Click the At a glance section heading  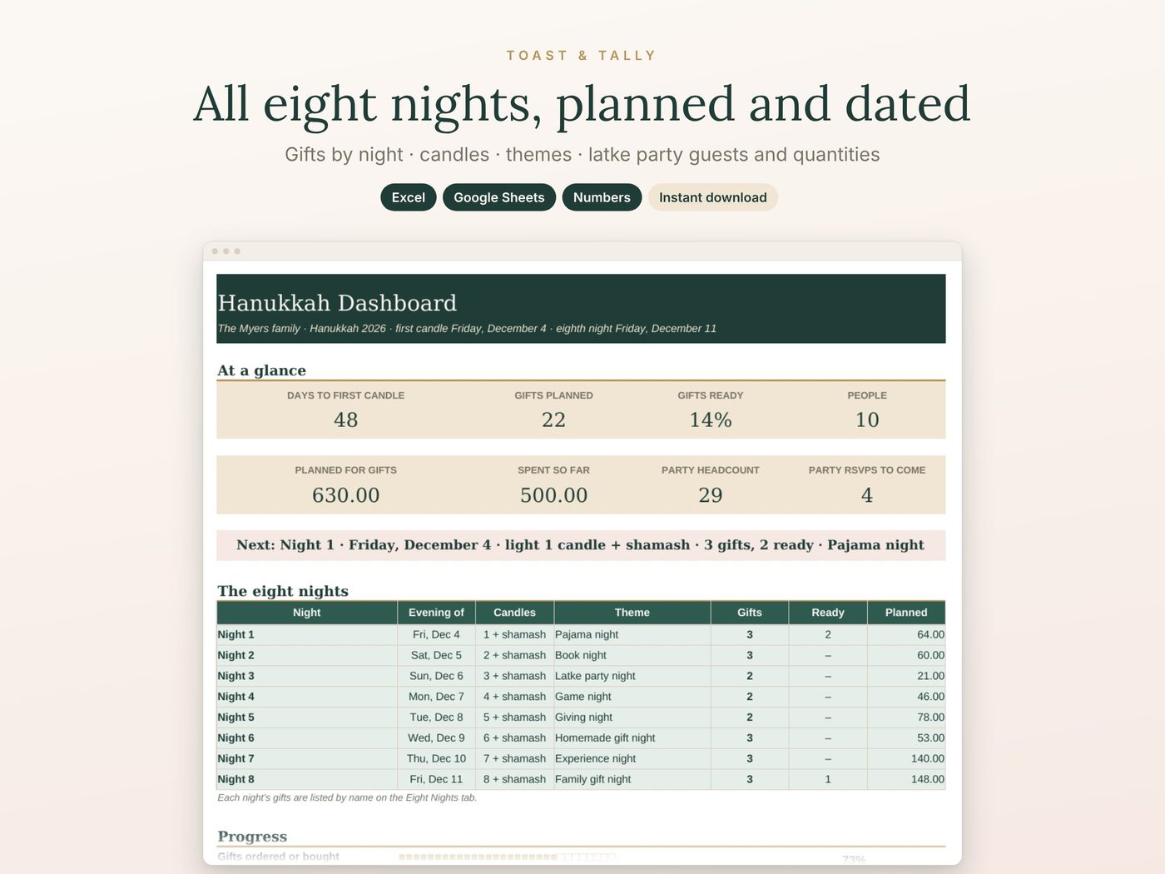click(261, 370)
